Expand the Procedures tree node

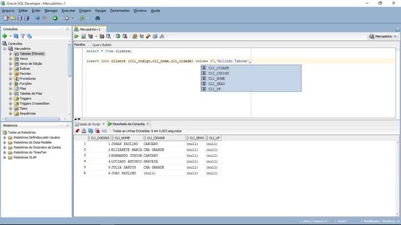(x=11, y=79)
